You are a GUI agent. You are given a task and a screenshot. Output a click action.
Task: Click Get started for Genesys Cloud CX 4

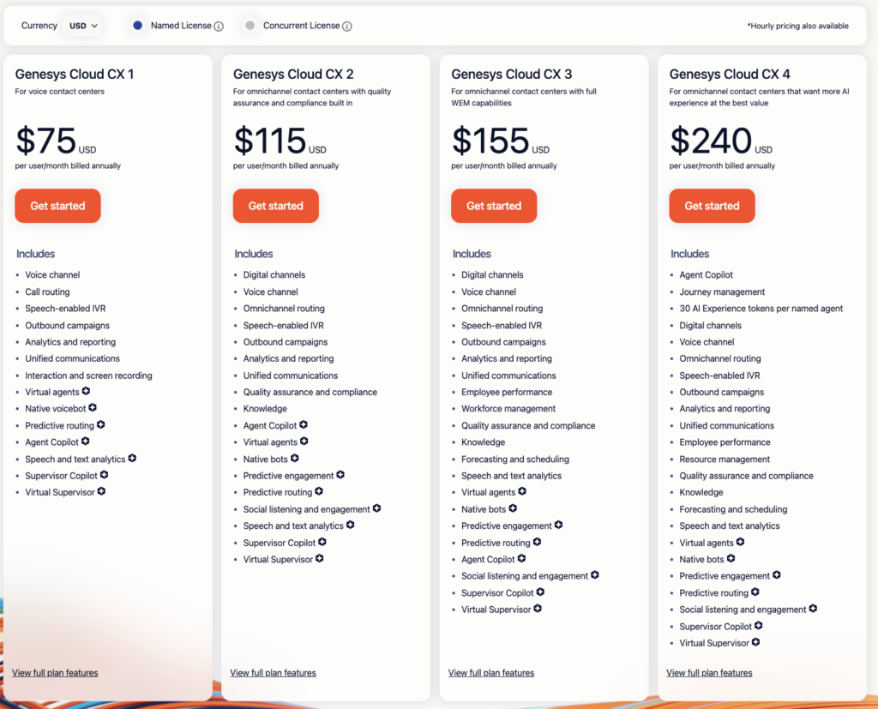(712, 206)
